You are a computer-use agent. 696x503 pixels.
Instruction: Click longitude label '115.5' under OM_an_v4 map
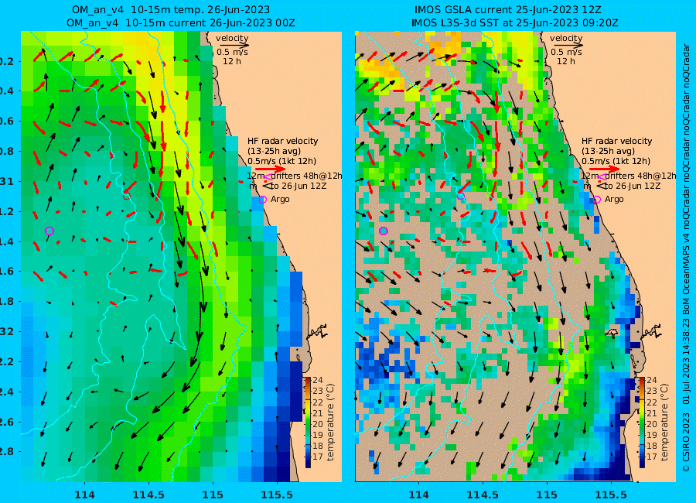[278, 494]
